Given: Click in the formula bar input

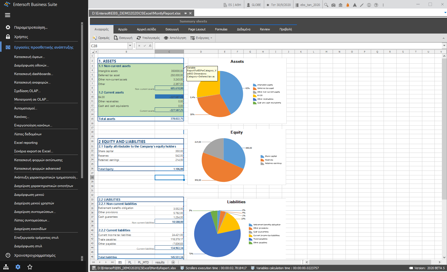Looking at the screenshot, I should click(298, 45).
